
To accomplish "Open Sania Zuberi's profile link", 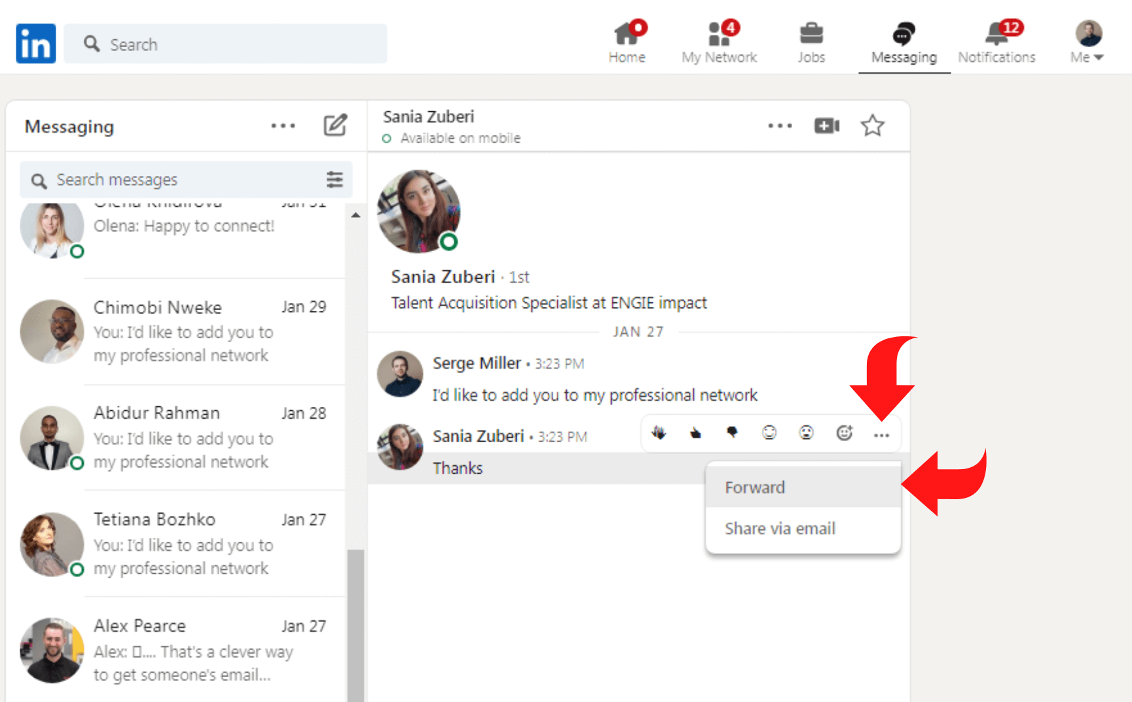I will click(x=443, y=276).
